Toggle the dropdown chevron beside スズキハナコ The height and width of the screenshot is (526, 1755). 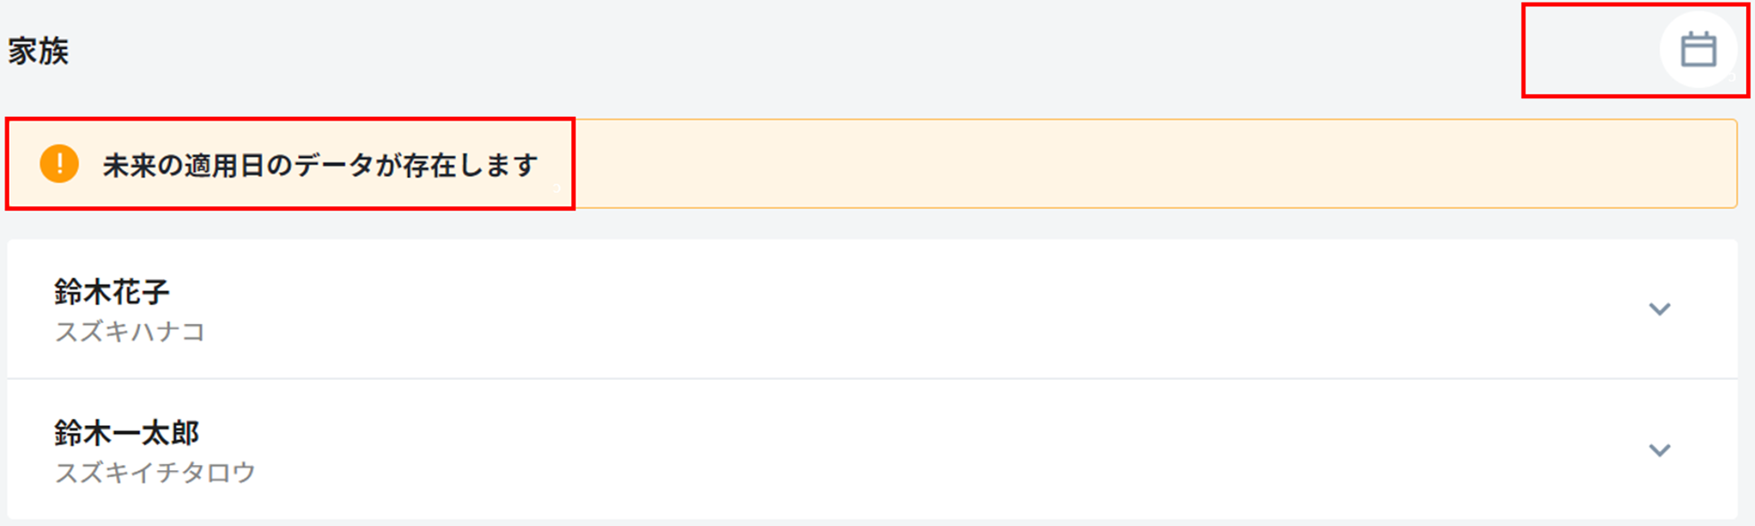[1658, 309]
